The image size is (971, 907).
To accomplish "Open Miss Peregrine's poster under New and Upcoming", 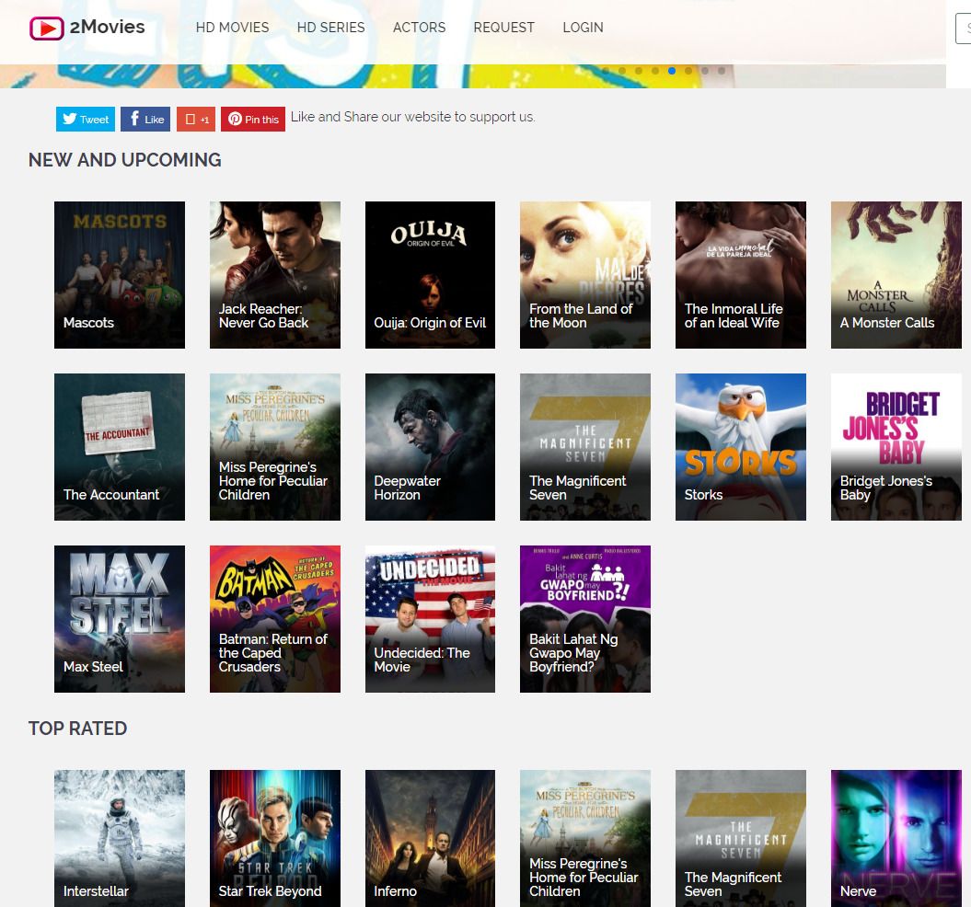I will tap(275, 447).
